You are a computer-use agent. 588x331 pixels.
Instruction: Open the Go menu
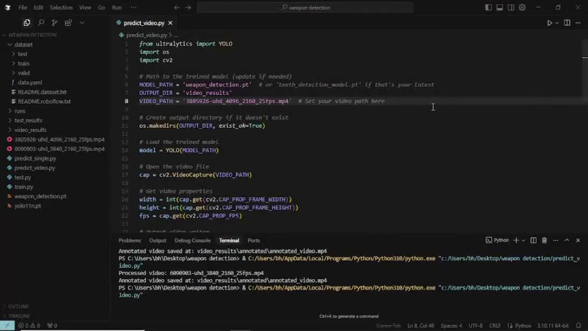(101, 8)
